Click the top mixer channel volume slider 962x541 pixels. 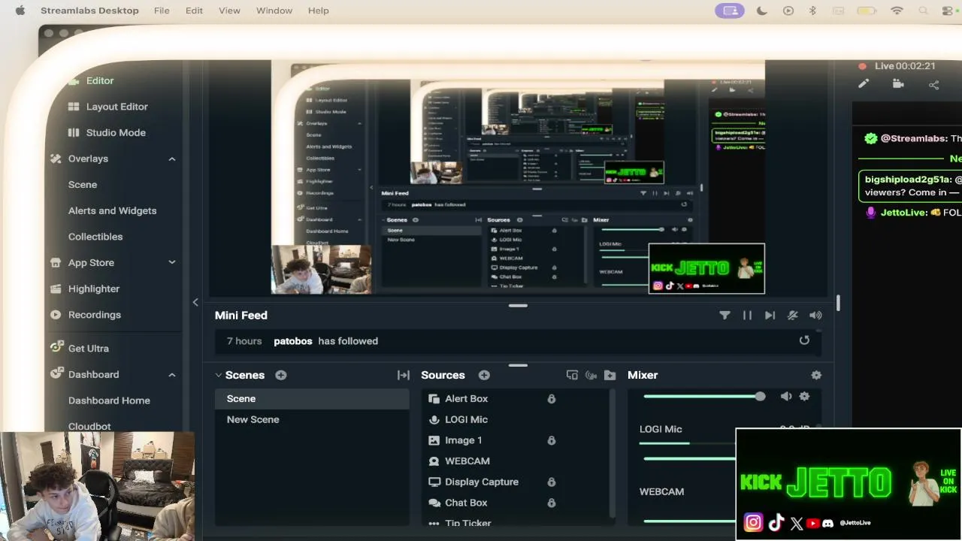click(x=704, y=396)
